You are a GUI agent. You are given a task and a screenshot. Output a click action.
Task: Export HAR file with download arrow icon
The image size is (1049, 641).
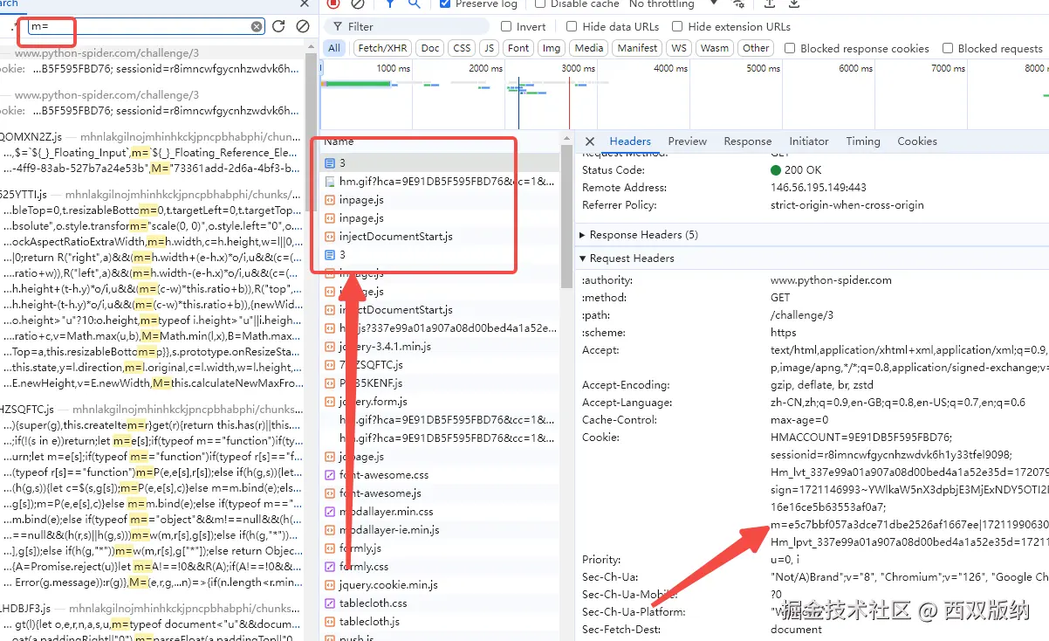pos(794,3)
